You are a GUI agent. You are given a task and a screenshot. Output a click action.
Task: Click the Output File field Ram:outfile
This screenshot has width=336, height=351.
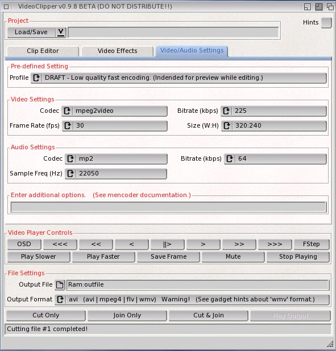198,285
